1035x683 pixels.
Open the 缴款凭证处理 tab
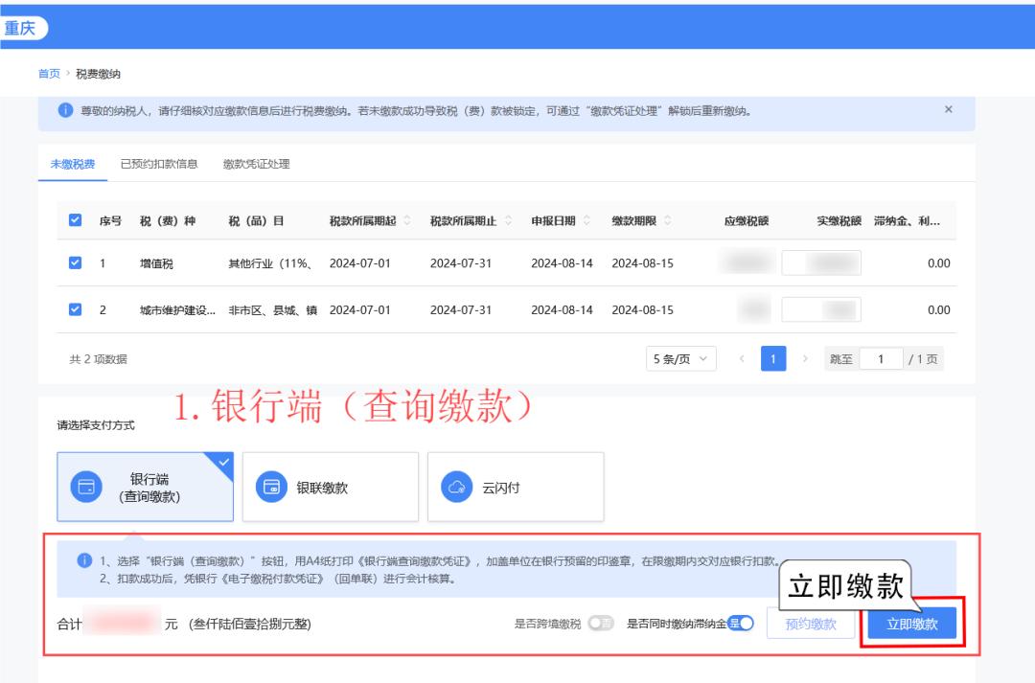[x=256, y=164]
